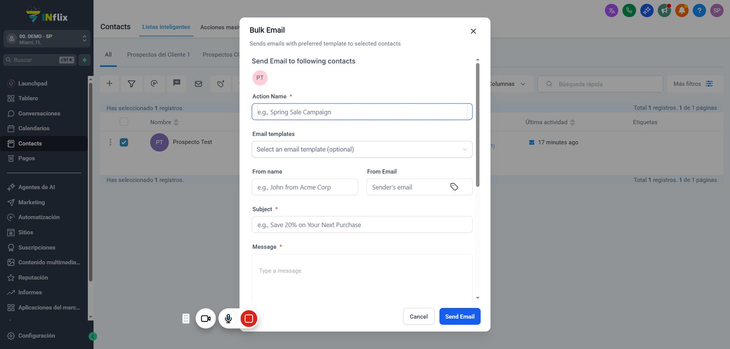
Task: Click the send email envelope icon
Action: point(198,83)
